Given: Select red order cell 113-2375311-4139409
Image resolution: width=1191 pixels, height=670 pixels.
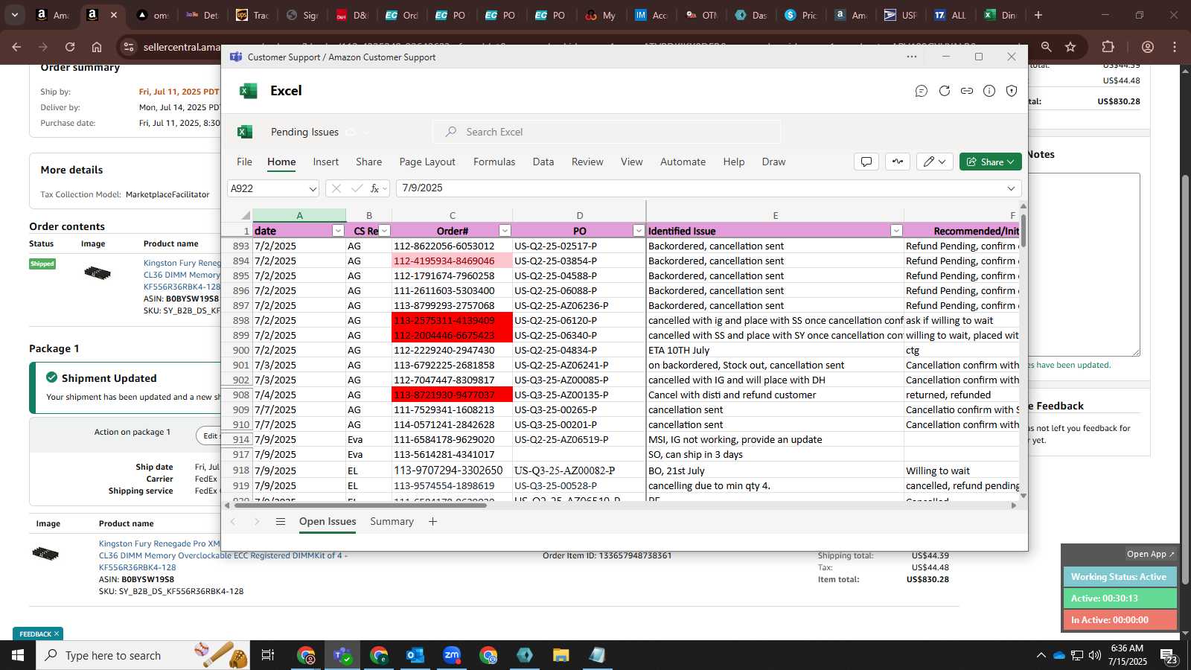Looking at the screenshot, I should point(452,320).
